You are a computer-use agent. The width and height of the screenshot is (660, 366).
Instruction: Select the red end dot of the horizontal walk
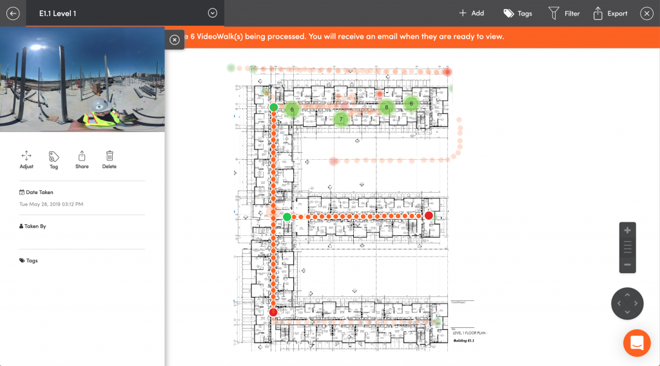tap(429, 216)
